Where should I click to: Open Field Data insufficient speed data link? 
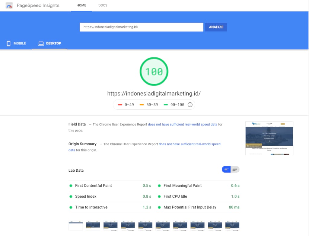tap(183, 124)
